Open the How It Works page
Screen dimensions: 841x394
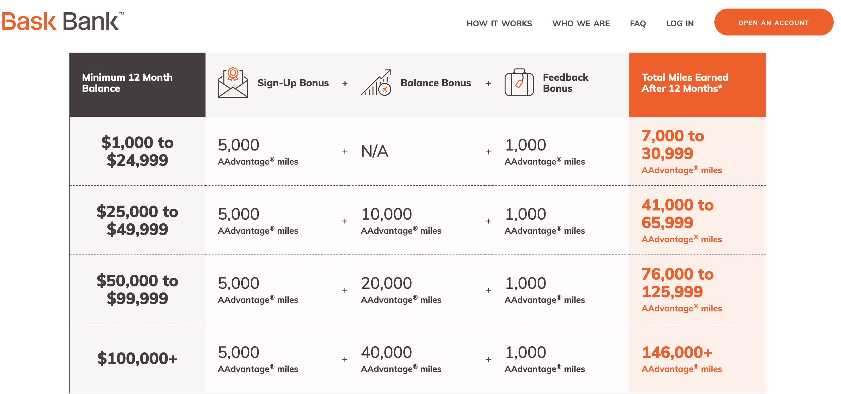pyautogui.click(x=499, y=24)
